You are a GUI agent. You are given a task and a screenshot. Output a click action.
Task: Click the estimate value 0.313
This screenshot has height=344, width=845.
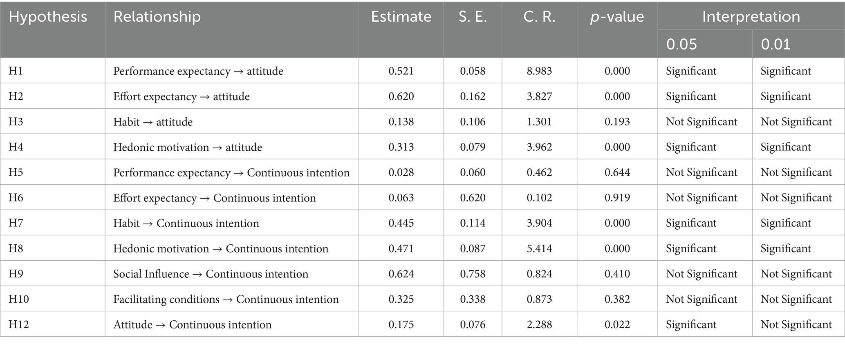[x=401, y=147]
